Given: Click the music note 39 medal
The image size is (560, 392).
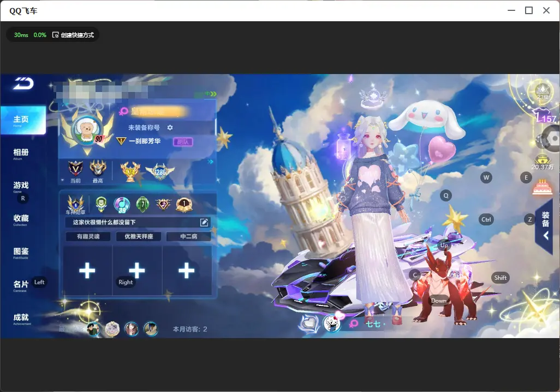Looking at the screenshot, I should (x=122, y=205).
